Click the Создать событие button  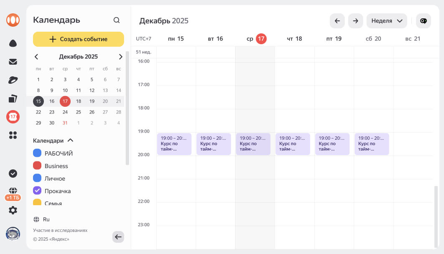tap(79, 39)
